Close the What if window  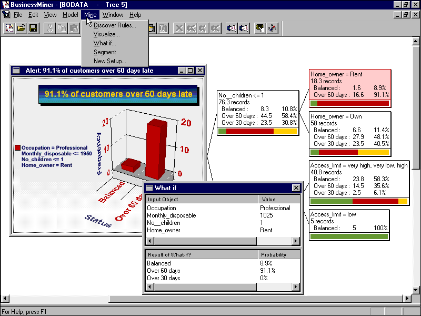coord(296,188)
